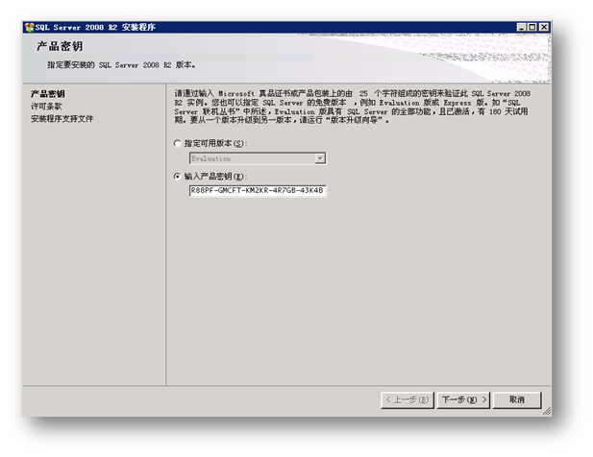Click the 取消 (Cancel) button

coord(517,399)
